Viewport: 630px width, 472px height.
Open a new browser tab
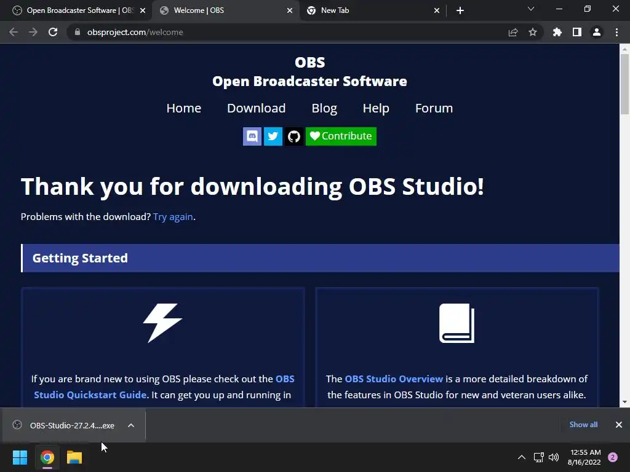click(460, 10)
